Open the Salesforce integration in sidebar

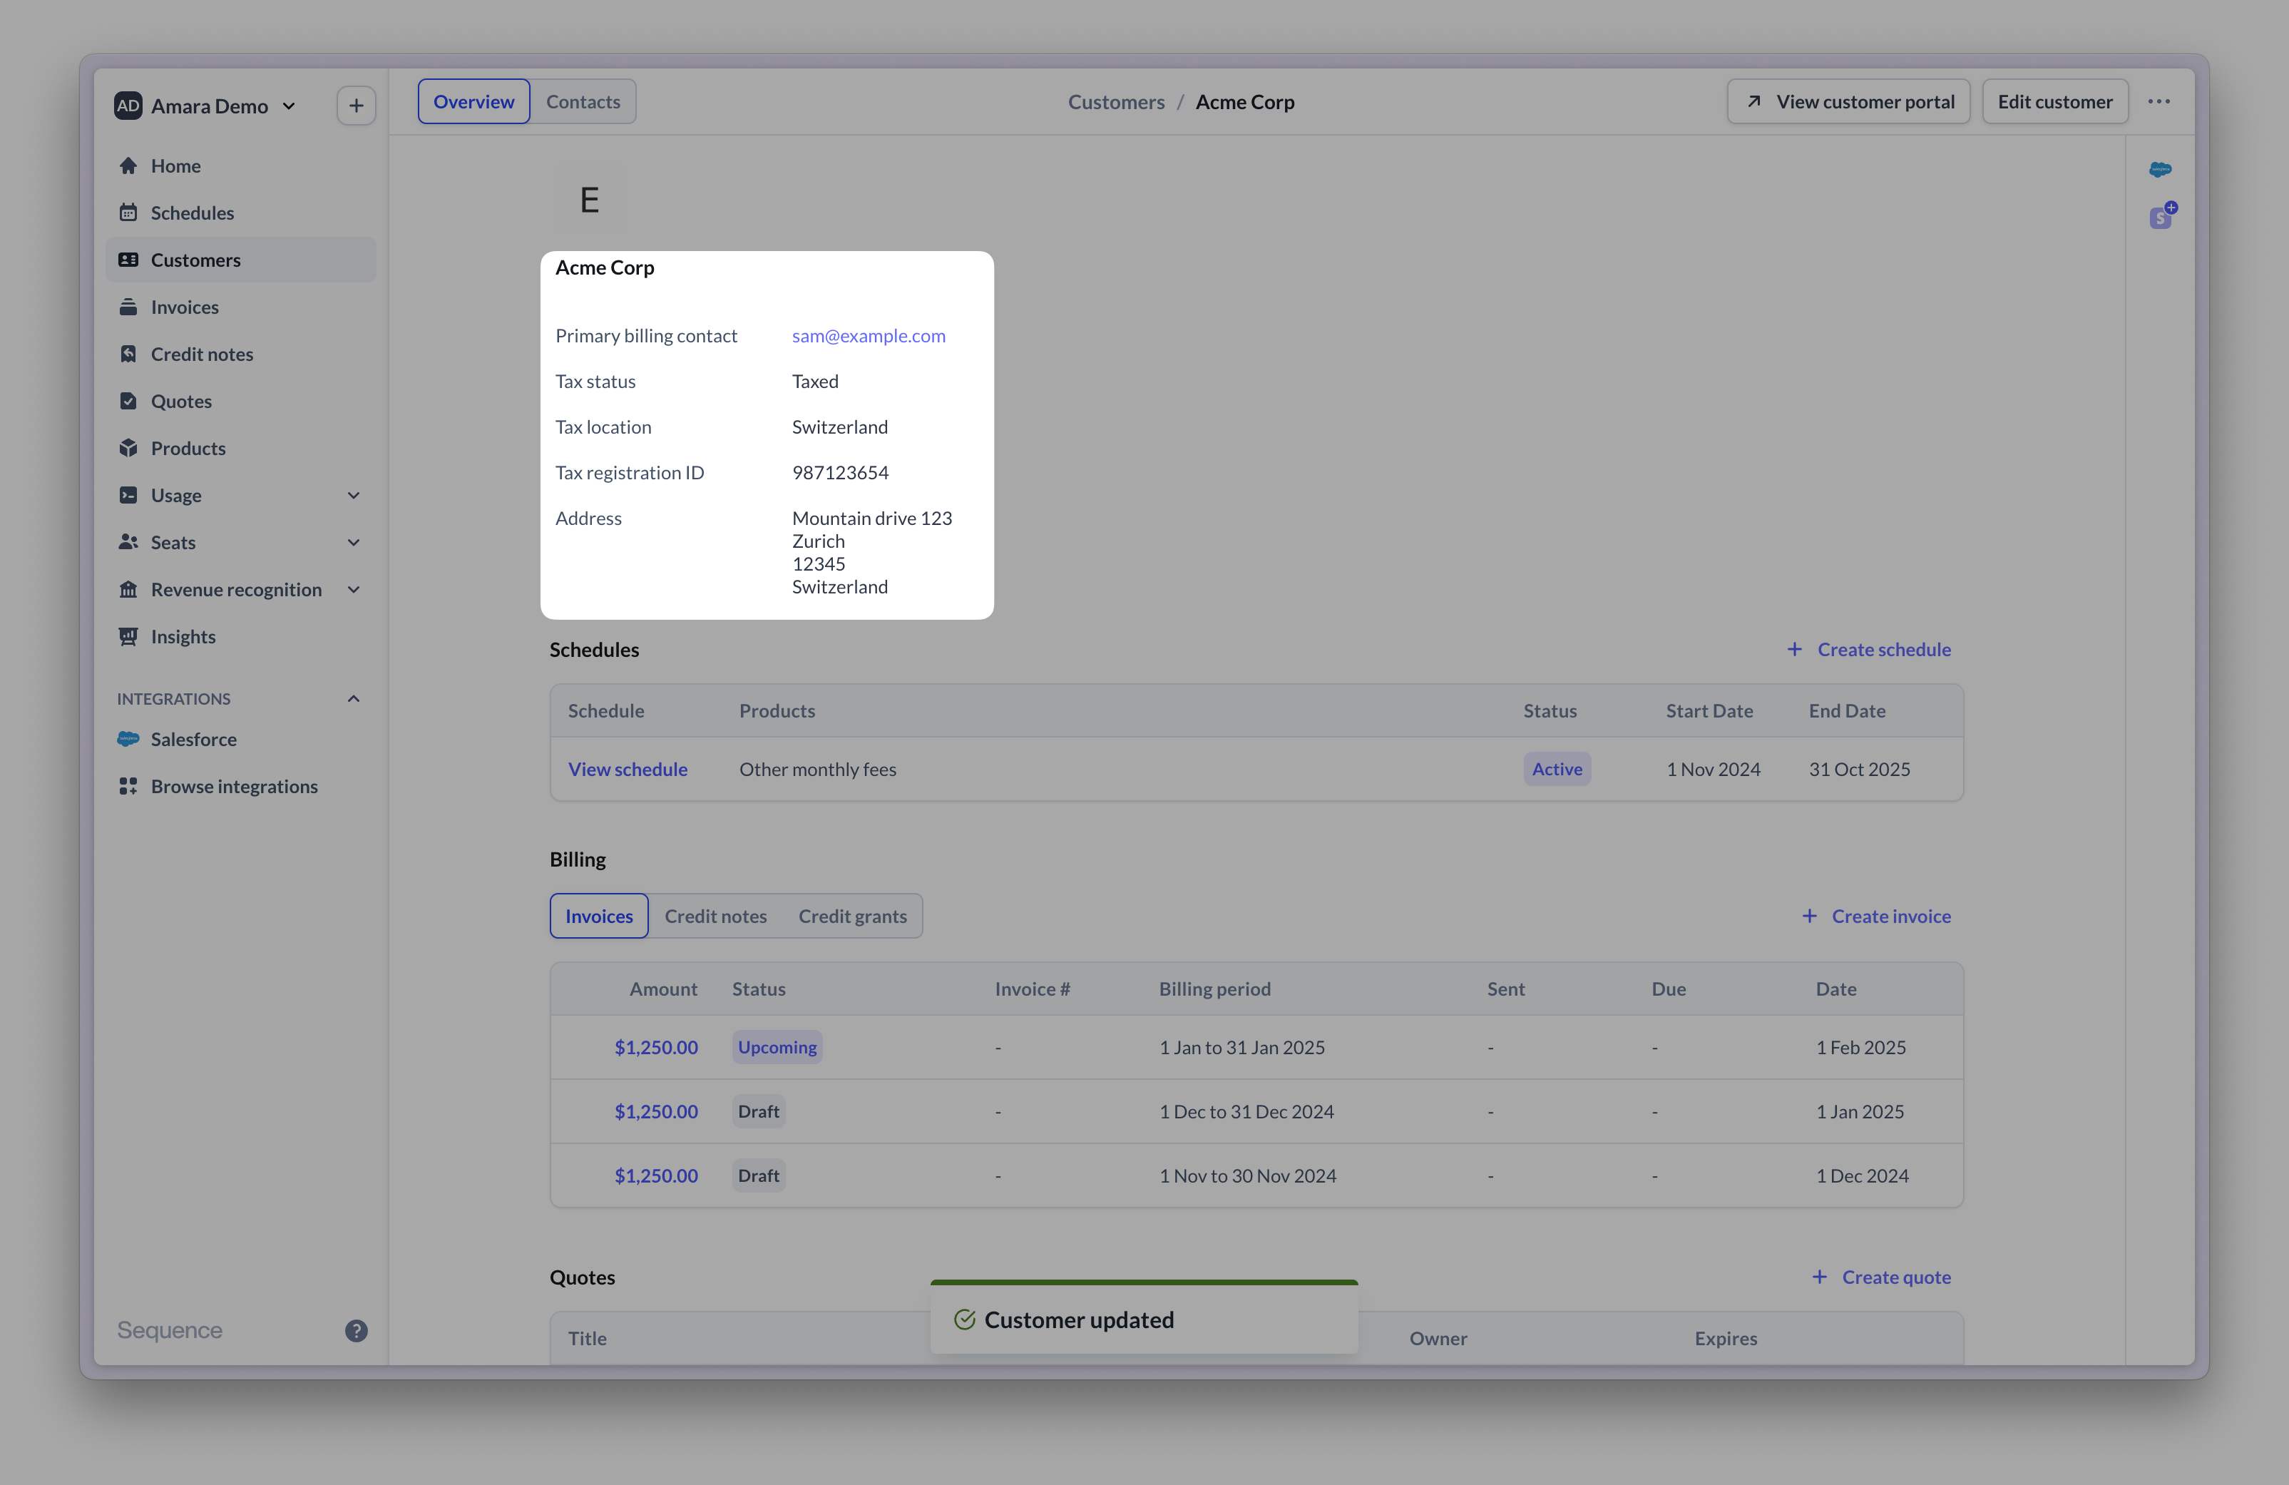240,739
